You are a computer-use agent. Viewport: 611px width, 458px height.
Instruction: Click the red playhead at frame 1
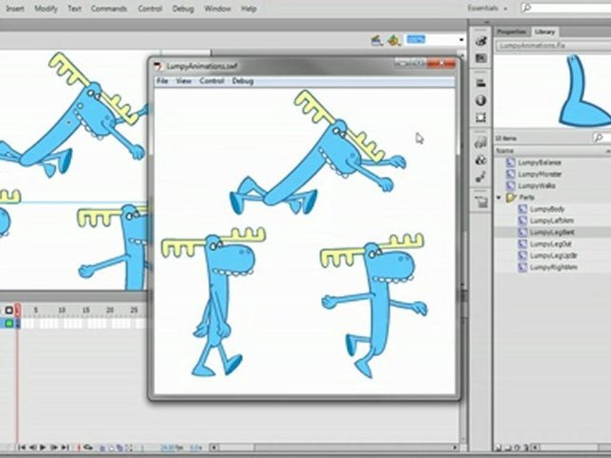pos(18,310)
